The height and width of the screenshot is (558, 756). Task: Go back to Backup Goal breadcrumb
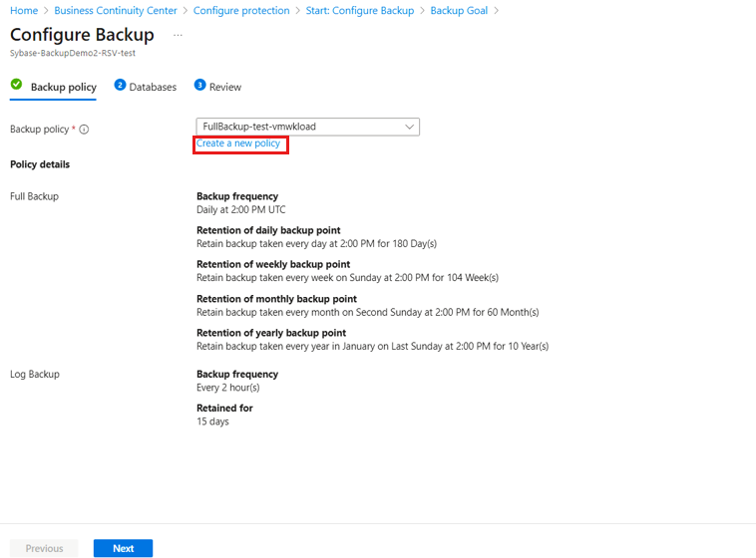(x=459, y=11)
